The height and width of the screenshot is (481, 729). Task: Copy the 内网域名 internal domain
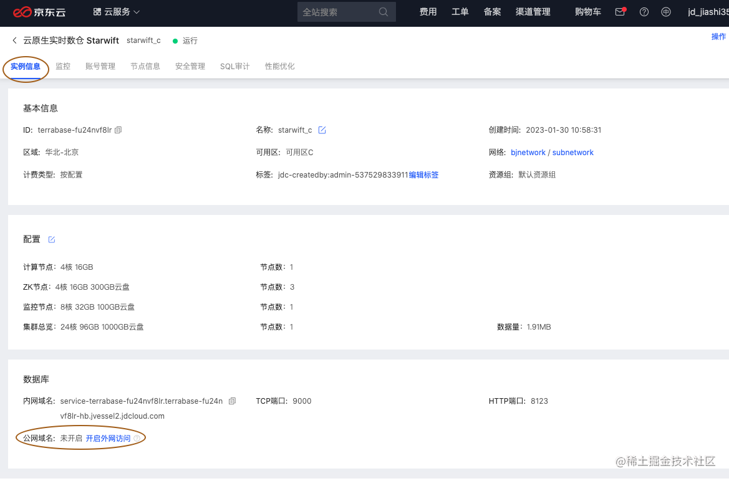pos(233,401)
